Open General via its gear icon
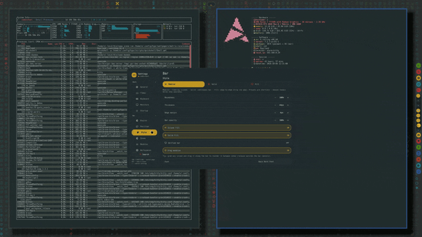This screenshot has width=422, height=237. (137, 87)
